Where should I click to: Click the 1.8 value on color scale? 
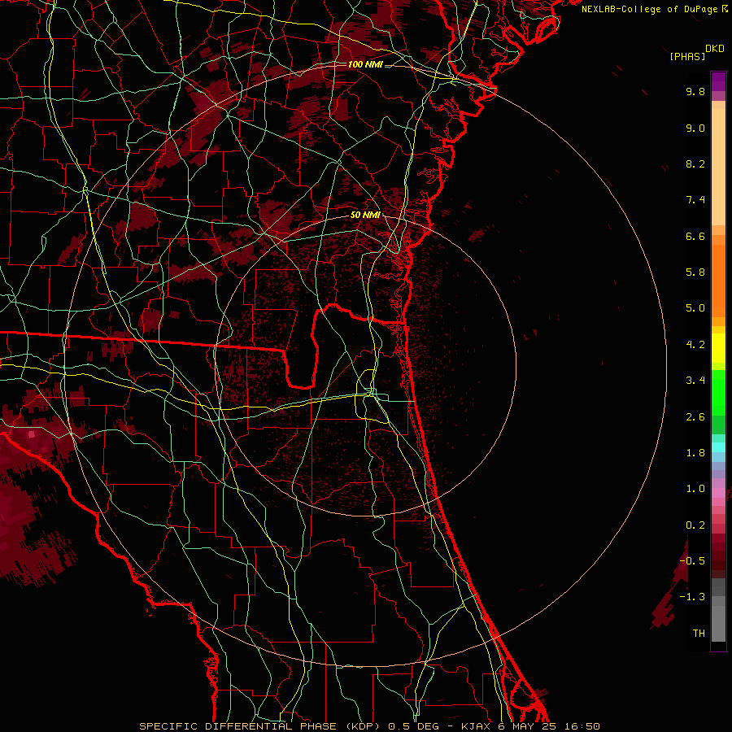pyautogui.click(x=695, y=453)
